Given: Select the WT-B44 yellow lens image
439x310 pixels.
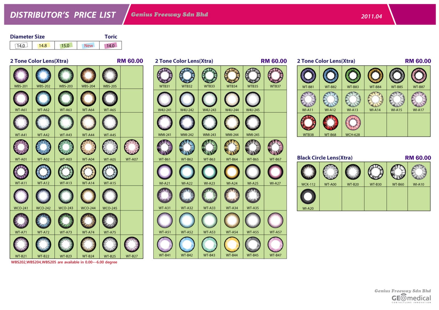Looking at the screenshot, I should point(232,244).
